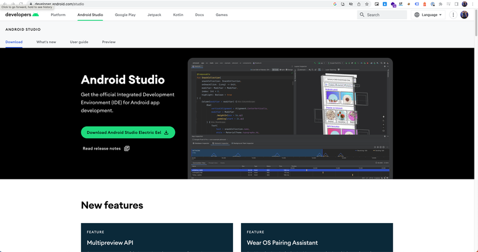This screenshot has width=478, height=252.
Task: Switch to the User guide tab
Action: point(79,42)
